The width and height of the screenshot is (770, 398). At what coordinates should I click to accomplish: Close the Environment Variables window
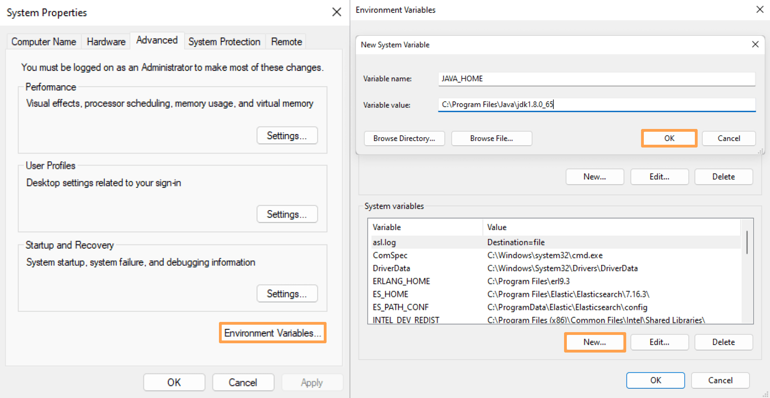coord(760,9)
